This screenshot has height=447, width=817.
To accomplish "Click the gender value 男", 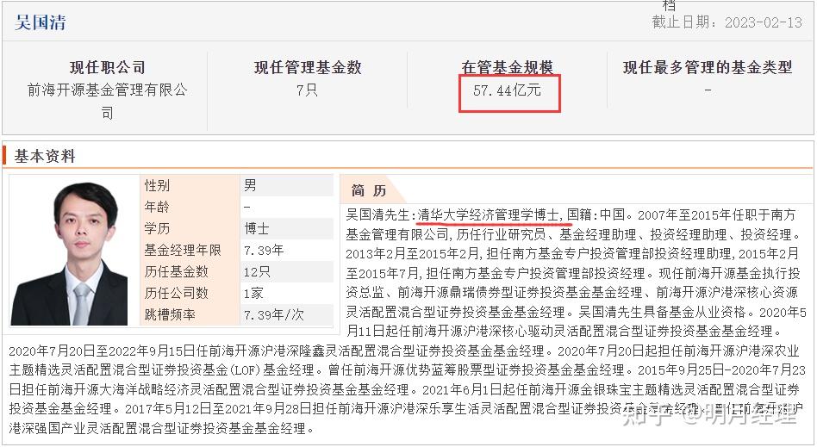I will [x=250, y=185].
